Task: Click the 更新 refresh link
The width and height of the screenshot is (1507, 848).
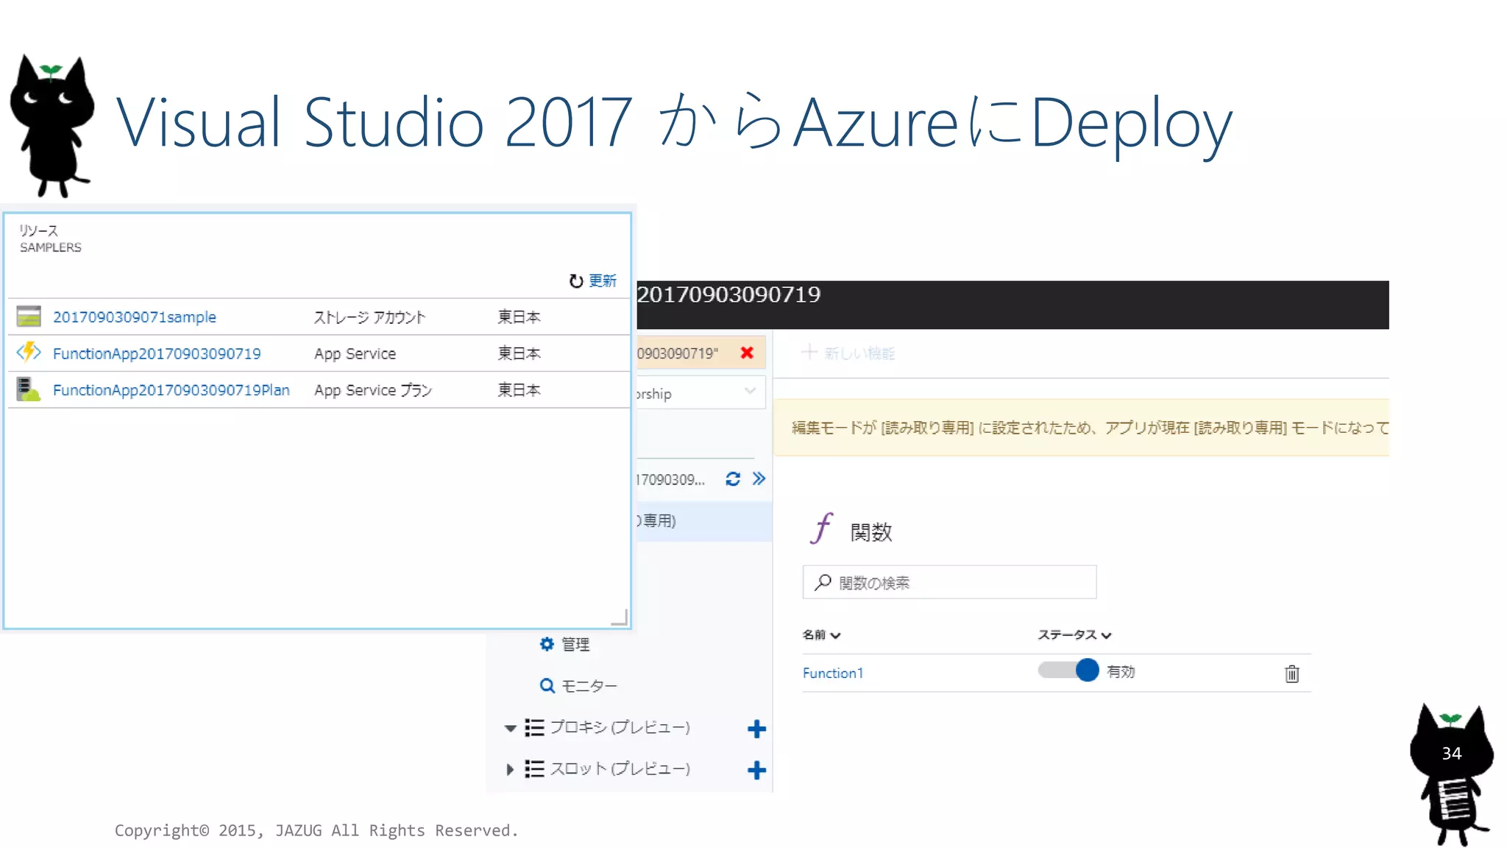Action: click(603, 280)
